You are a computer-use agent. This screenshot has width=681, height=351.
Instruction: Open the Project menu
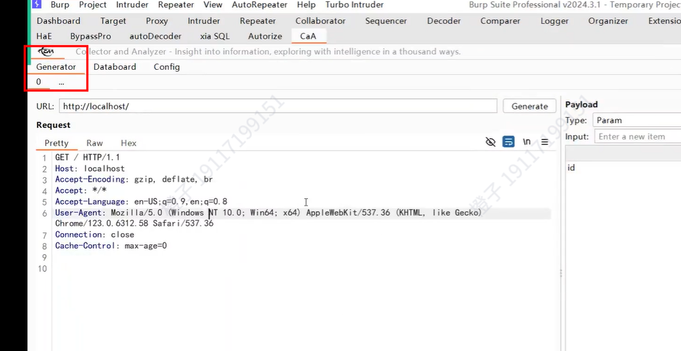click(93, 5)
